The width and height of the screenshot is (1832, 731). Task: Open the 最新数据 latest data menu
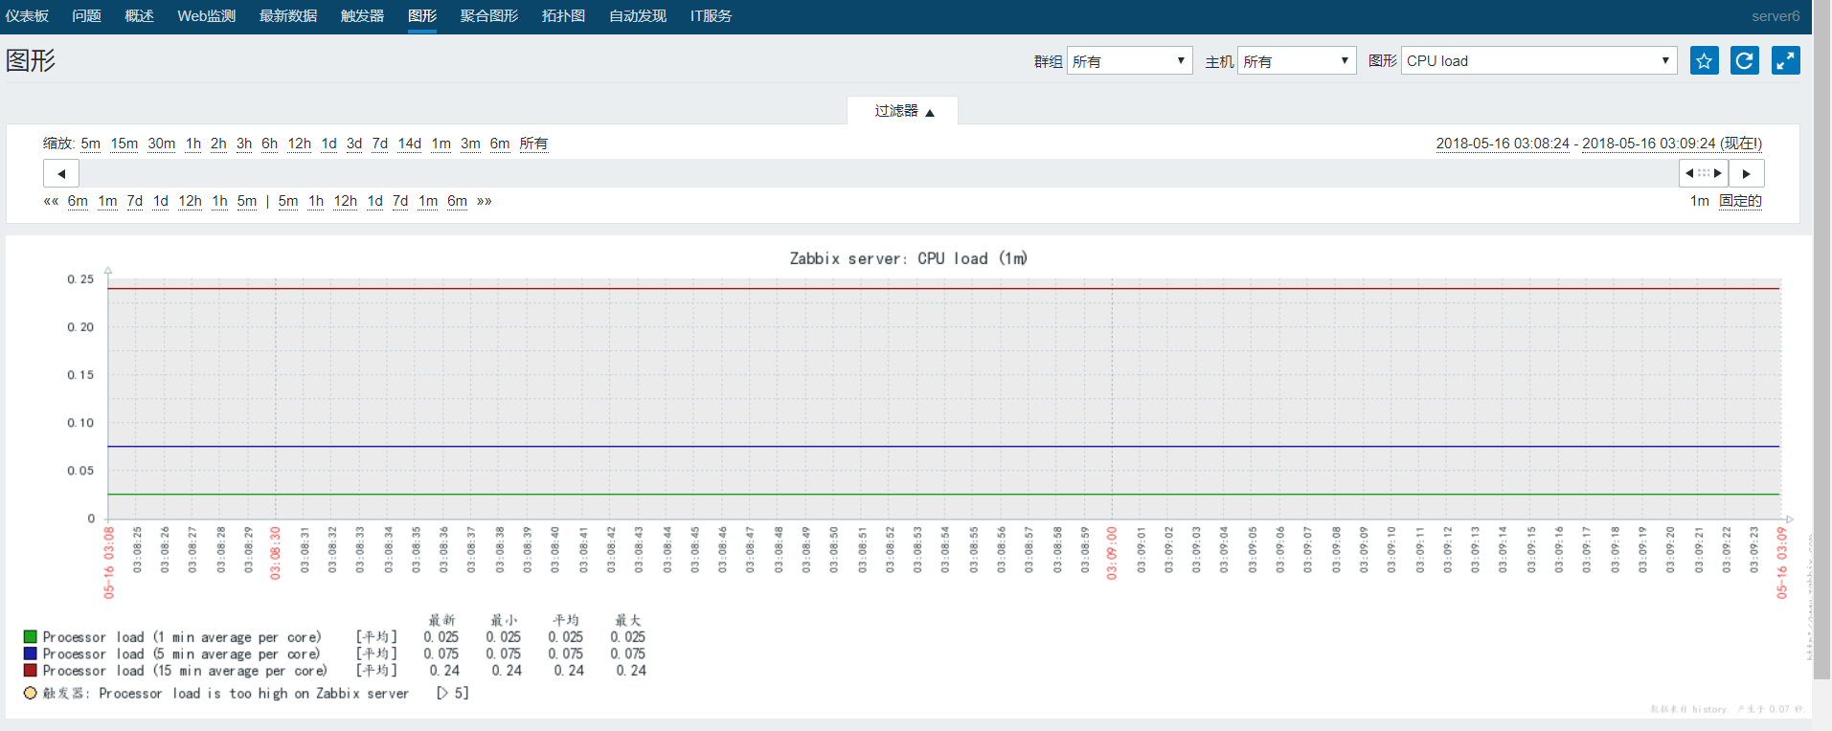[287, 16]
